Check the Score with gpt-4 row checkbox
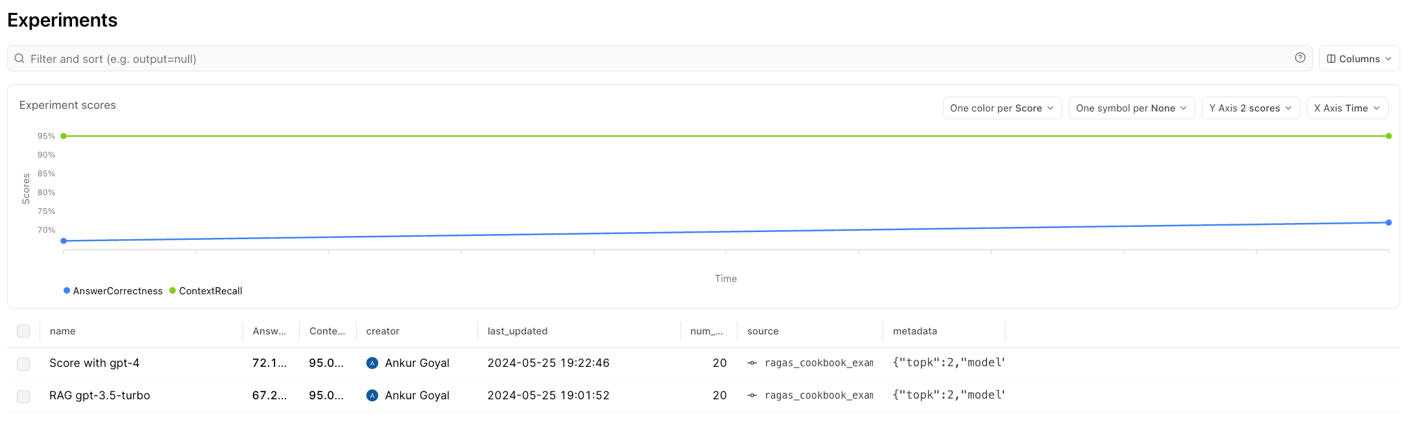Screen dimensions: 1410x433 23,364
